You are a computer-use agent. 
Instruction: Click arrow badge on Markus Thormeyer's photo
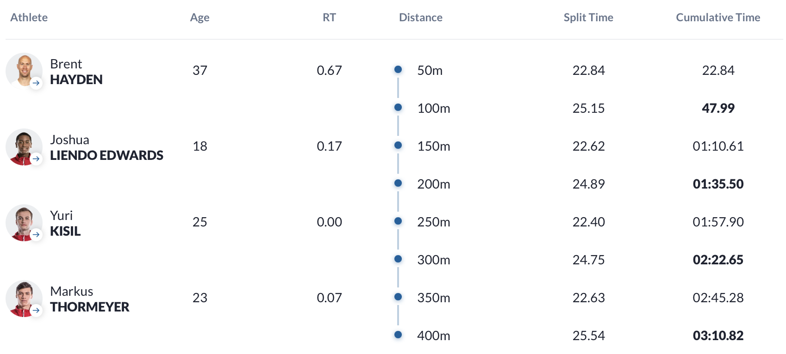pyautogui.click(x=37, y=311)
